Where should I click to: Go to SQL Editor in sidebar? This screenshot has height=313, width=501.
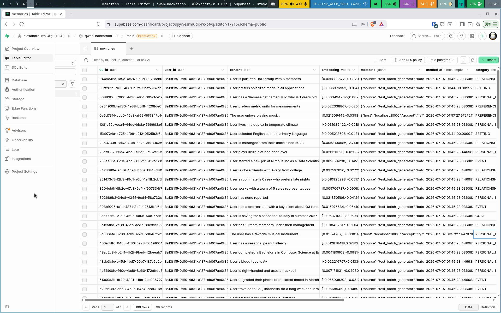click(x=28, y=67)
